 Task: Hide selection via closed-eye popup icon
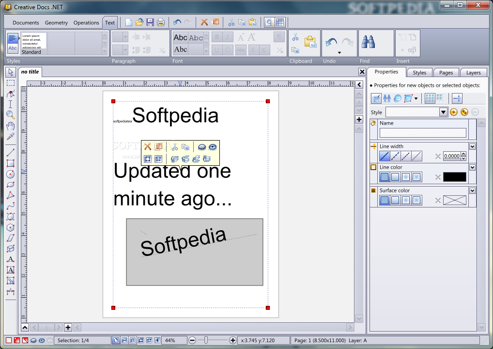[201, 147]
